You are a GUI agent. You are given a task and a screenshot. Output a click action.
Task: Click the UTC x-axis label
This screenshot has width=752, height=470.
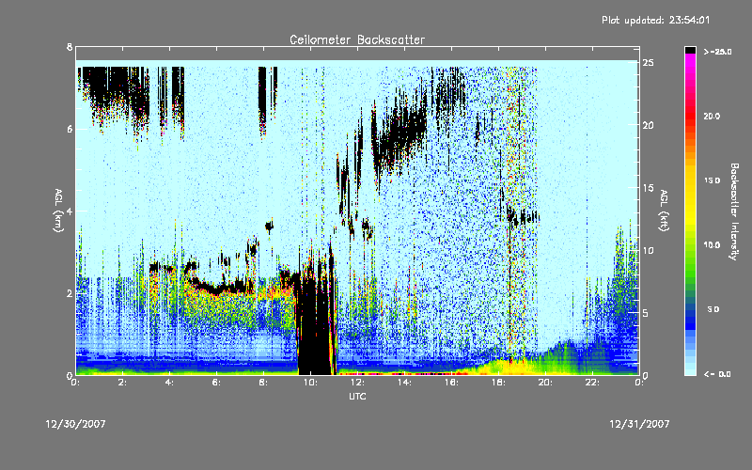pos(357,396)
